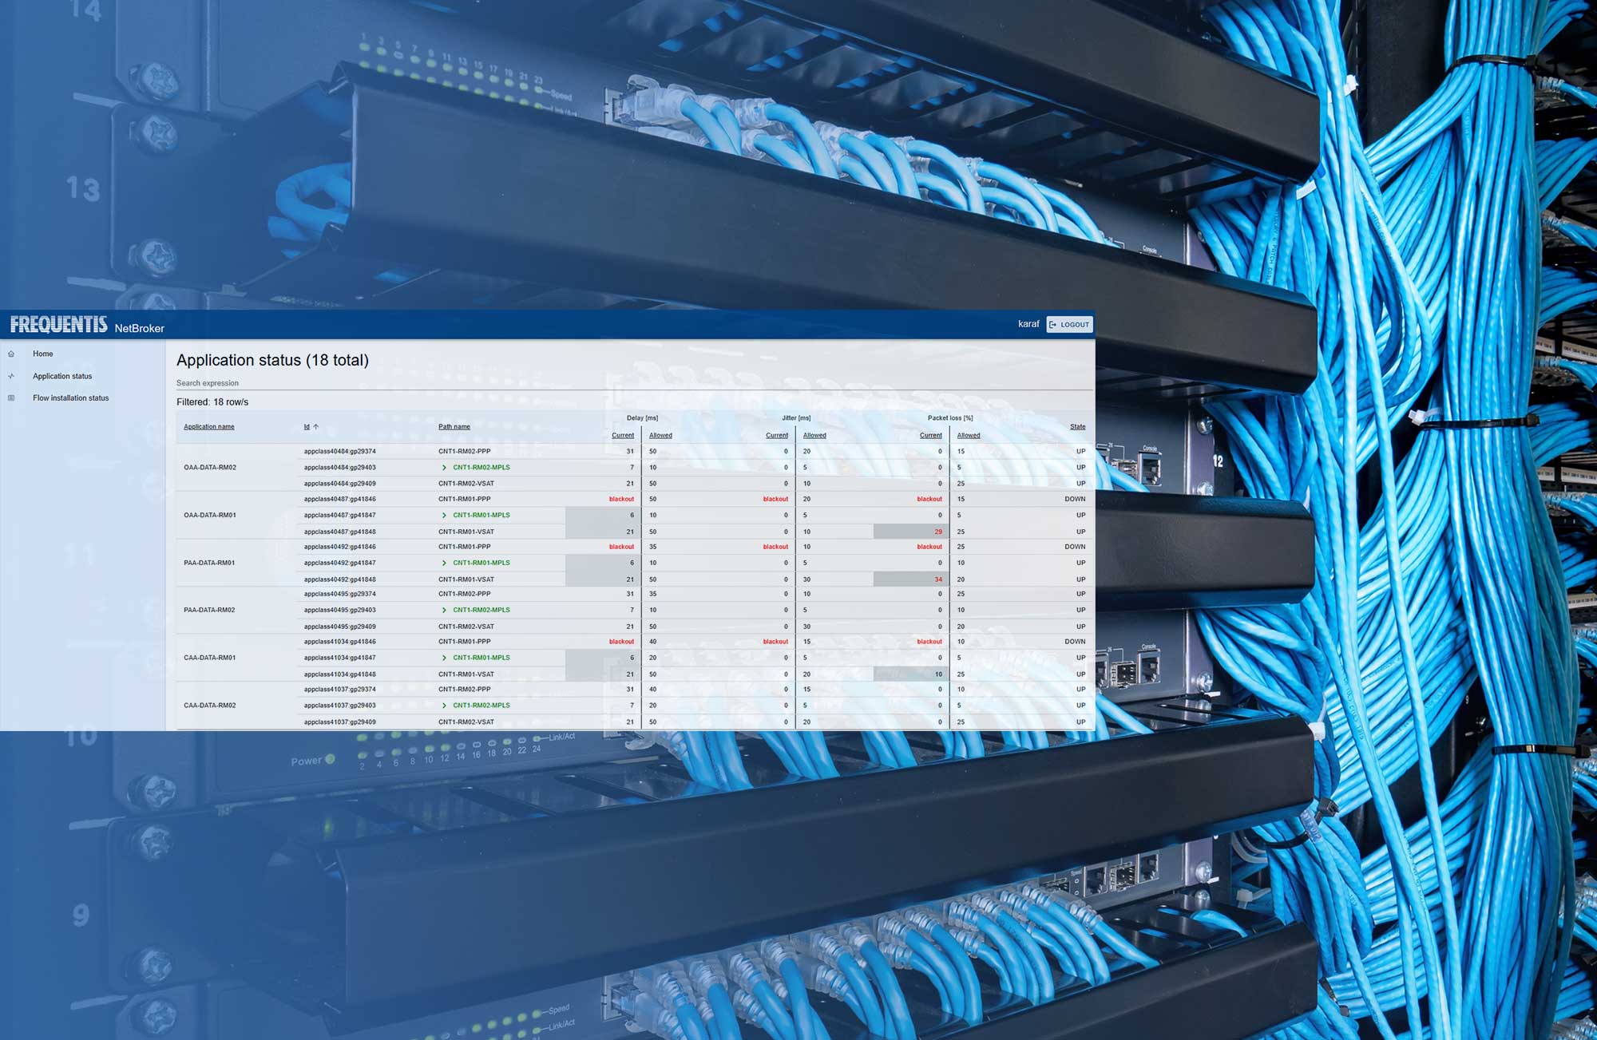Sort by Packet loss Allowed column header
The width and height of the screenshot is (1597, 1040).
tap(969, 435)
